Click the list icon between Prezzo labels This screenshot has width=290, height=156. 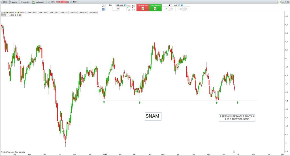(x=16, y=12)
